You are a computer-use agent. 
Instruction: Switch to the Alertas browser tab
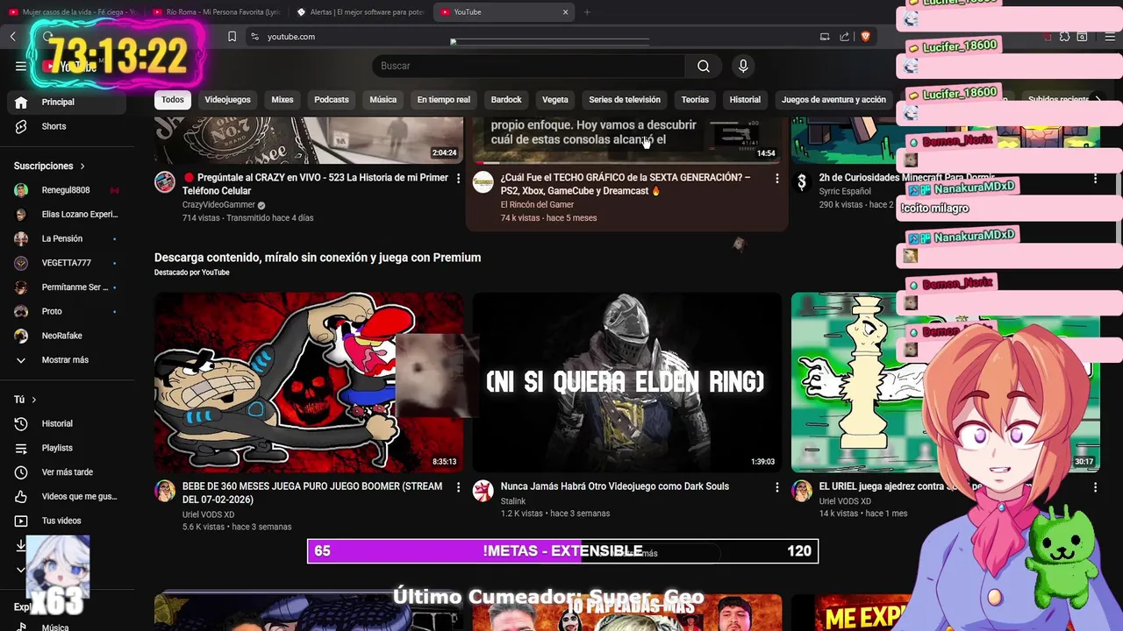pyautogui.click(x=360, y=12)
